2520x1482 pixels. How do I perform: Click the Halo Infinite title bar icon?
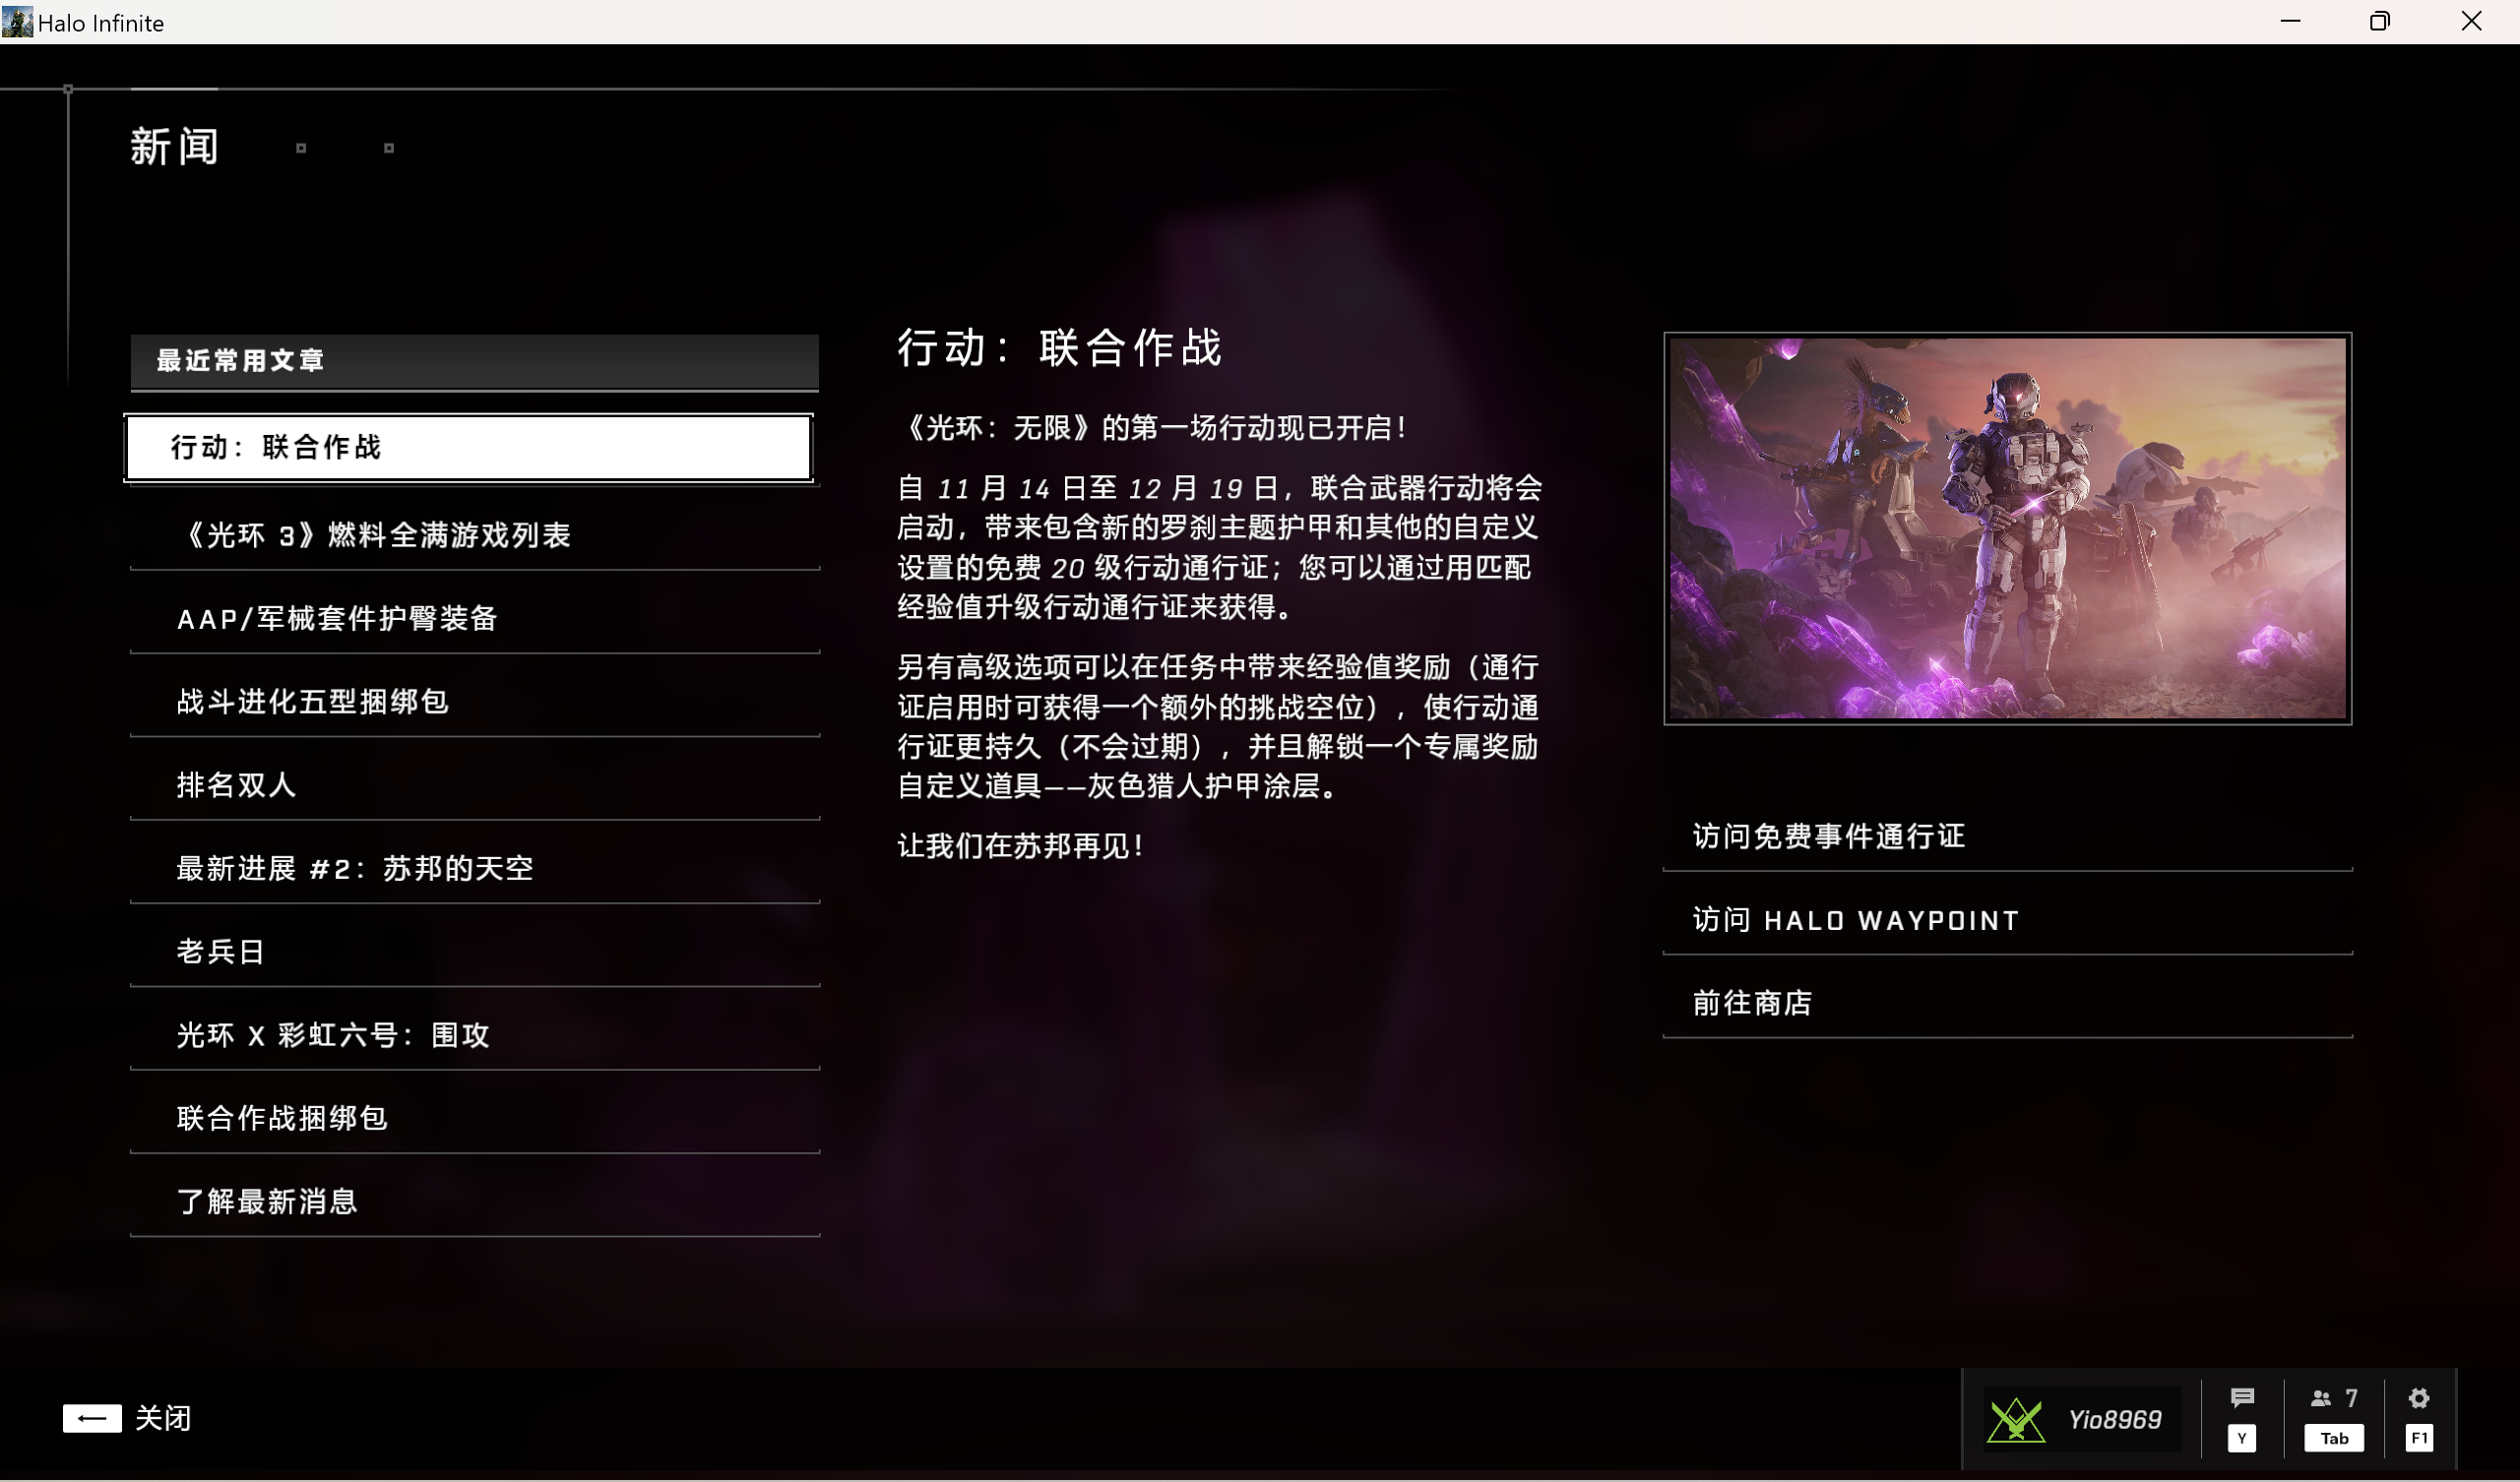pos(17,22)
